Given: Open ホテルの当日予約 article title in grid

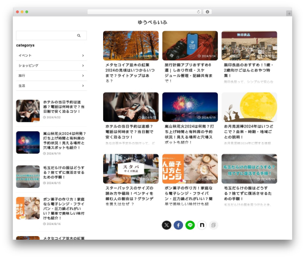Looking at the screenshot, I should 129,132.
